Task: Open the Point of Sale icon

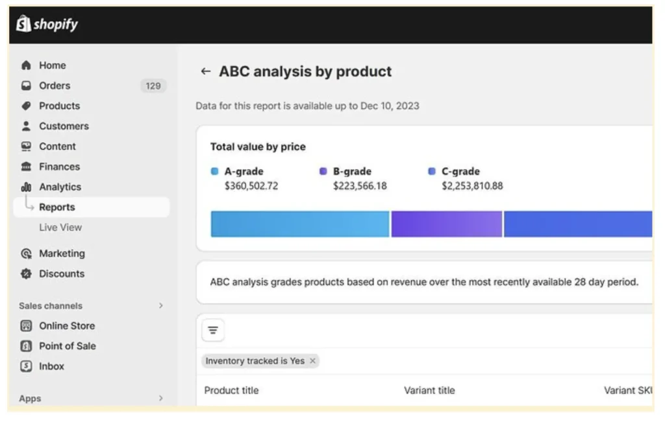Action: click(26, 346)
